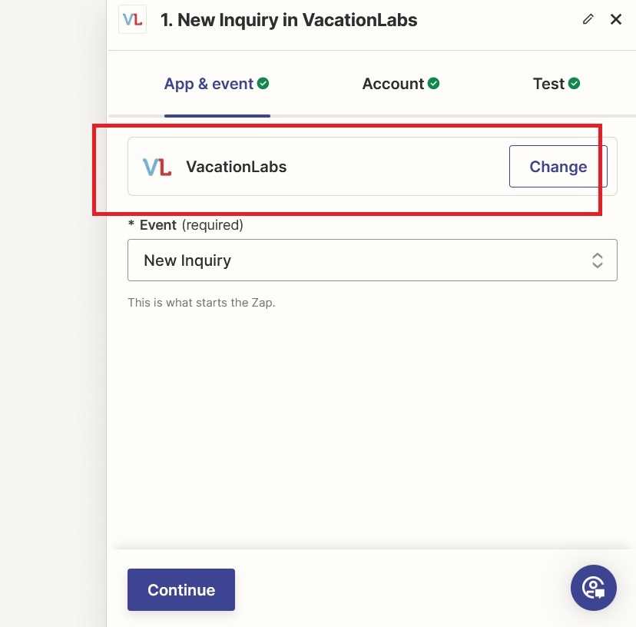Click the step title "1. New Inquiry in VacationLabs"

click(x=289, y=20)
